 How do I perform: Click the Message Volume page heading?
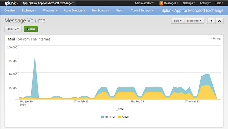tap(25, 21)
